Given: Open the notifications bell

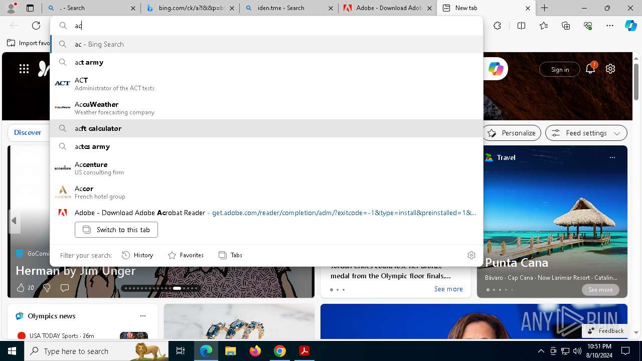Looking at the screenshot, I should click(590, 69).
